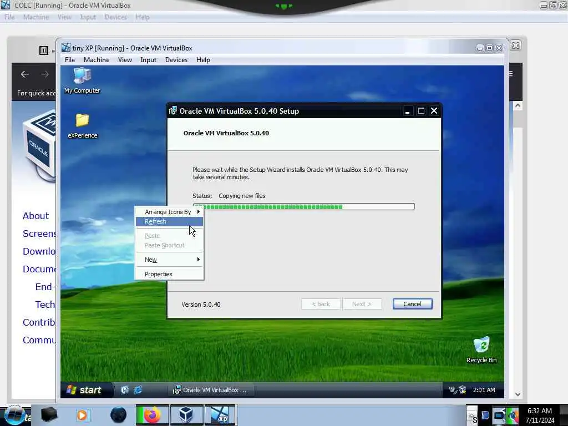Select Properties in the context menu
The height and width of the screenshot is (426, 568).
[169, 274]
